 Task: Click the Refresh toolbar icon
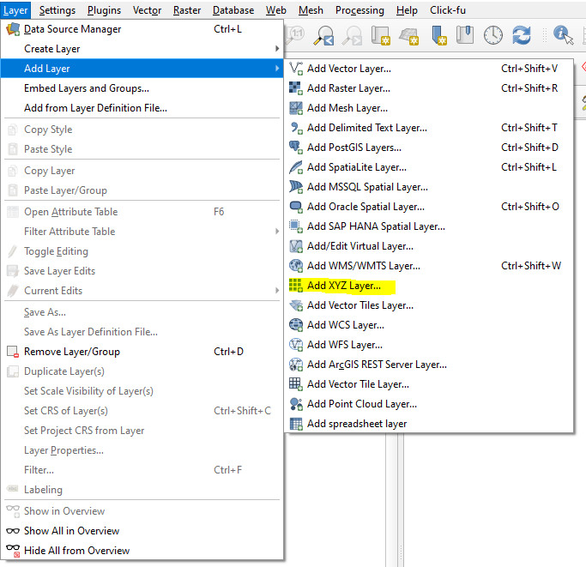pos(522,35)
